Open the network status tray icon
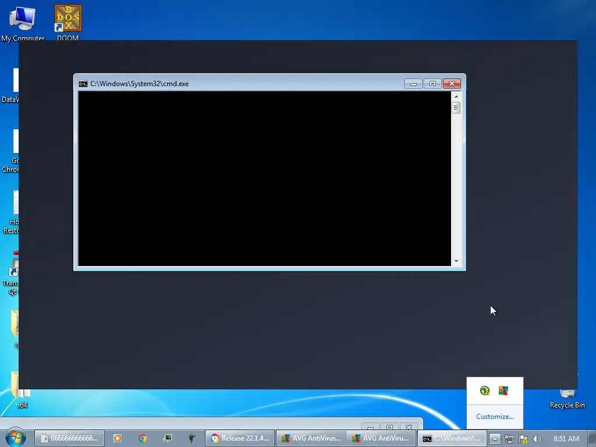Screen dimensions: 596x447 [x=509, y=439]
